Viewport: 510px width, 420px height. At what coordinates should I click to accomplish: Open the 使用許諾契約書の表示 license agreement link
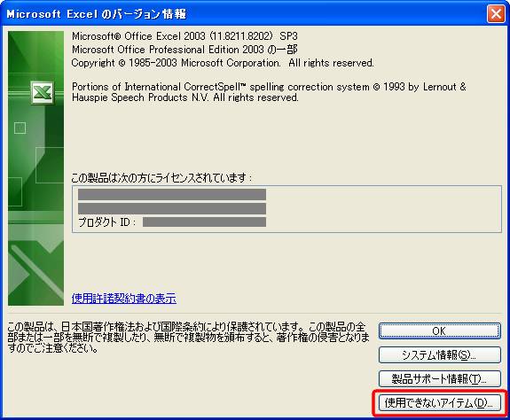click(x=124, y=299)
